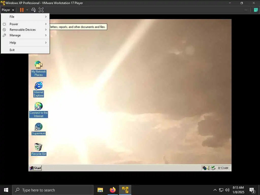Open host volume control tray icon
The width and height of the screenshot is (260, 195).
[x=227, y=190]
